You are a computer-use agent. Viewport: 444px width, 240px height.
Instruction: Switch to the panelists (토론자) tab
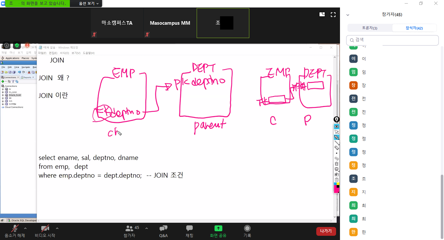coord(370,28)
